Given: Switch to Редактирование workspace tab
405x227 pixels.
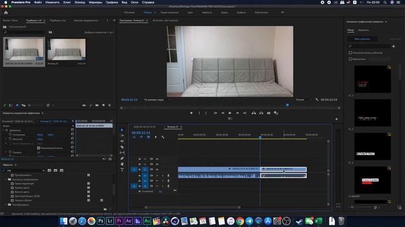Looking at the screenshot, I should point(170,13).
